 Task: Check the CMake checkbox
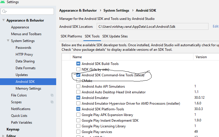(78, 81)
